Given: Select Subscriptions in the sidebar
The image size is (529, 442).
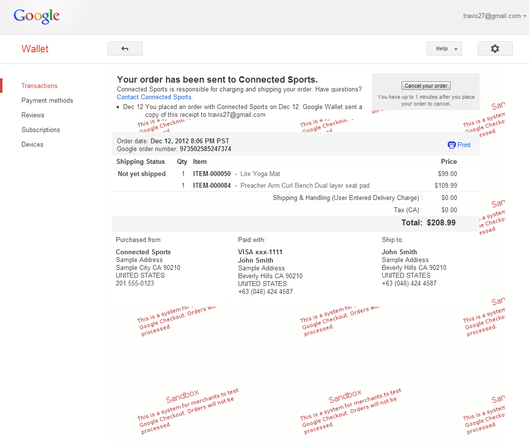Looking at the screenshot, I should click(41, 130).
